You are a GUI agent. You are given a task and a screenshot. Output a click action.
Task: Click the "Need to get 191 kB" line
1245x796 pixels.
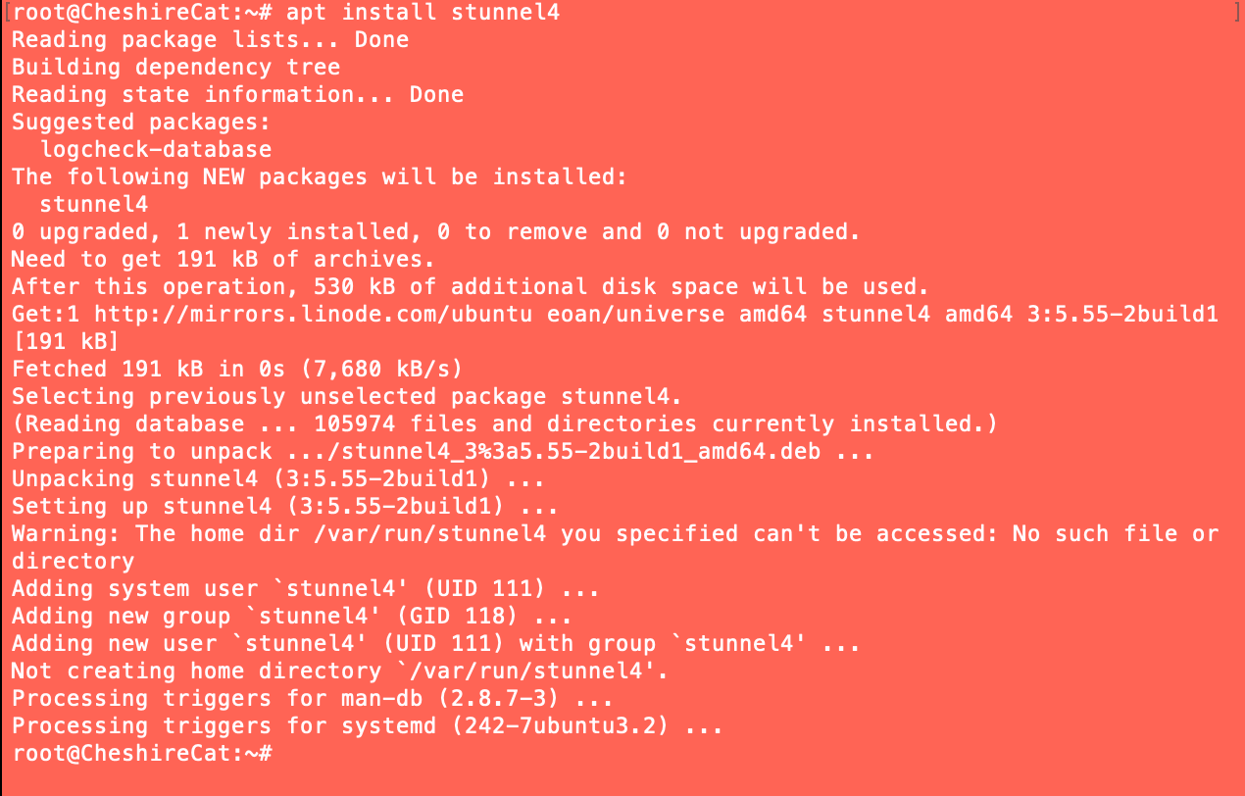coord(223,260)
